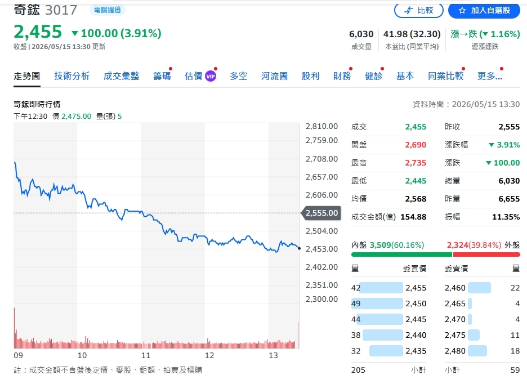The image size is (527, 384).
Task: Click the 本益比 value 41.98 (32.30)
Action: tap(412, 34)
